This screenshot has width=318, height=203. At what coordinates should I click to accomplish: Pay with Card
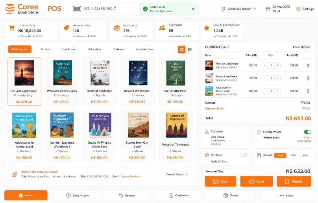tap(257, 181)
